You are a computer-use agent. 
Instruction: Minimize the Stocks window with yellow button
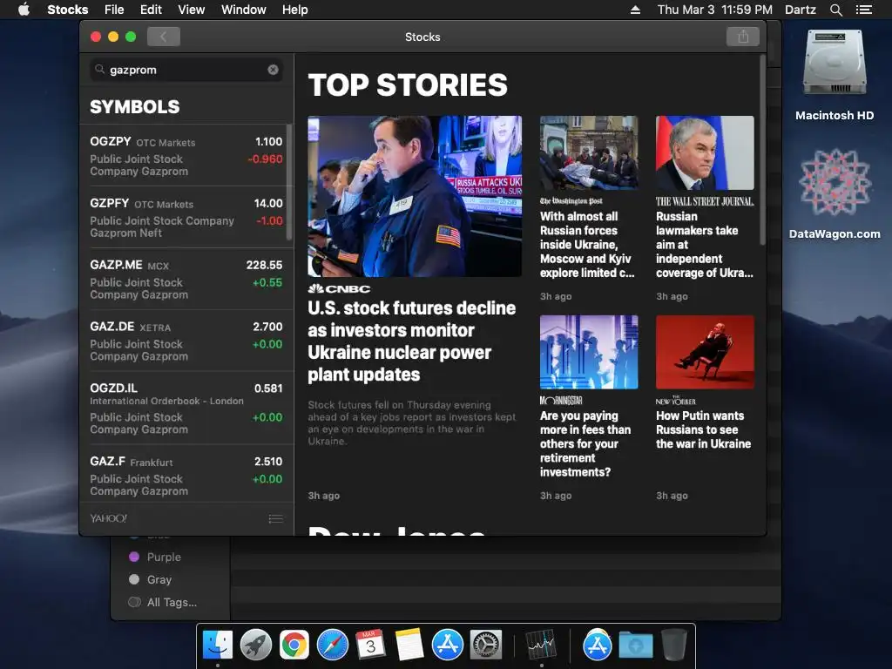[x=113, y=37]
